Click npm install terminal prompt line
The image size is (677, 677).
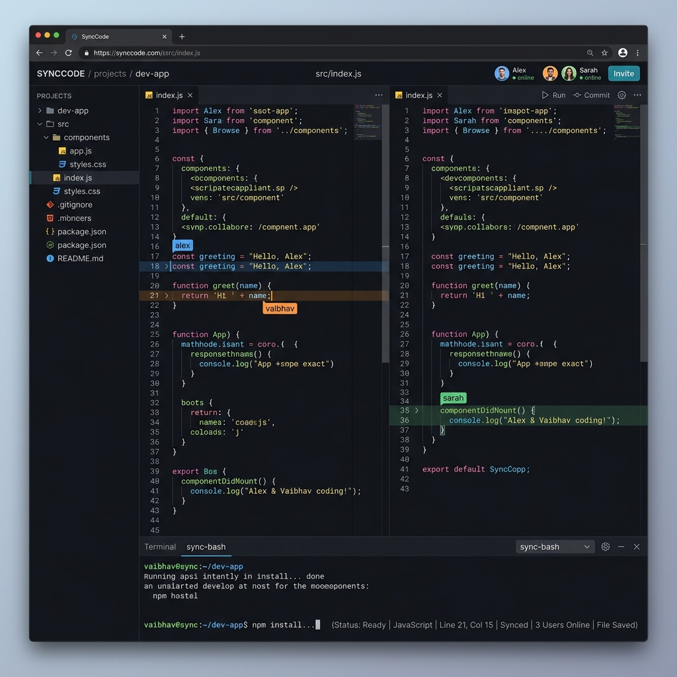pos(232,625)
